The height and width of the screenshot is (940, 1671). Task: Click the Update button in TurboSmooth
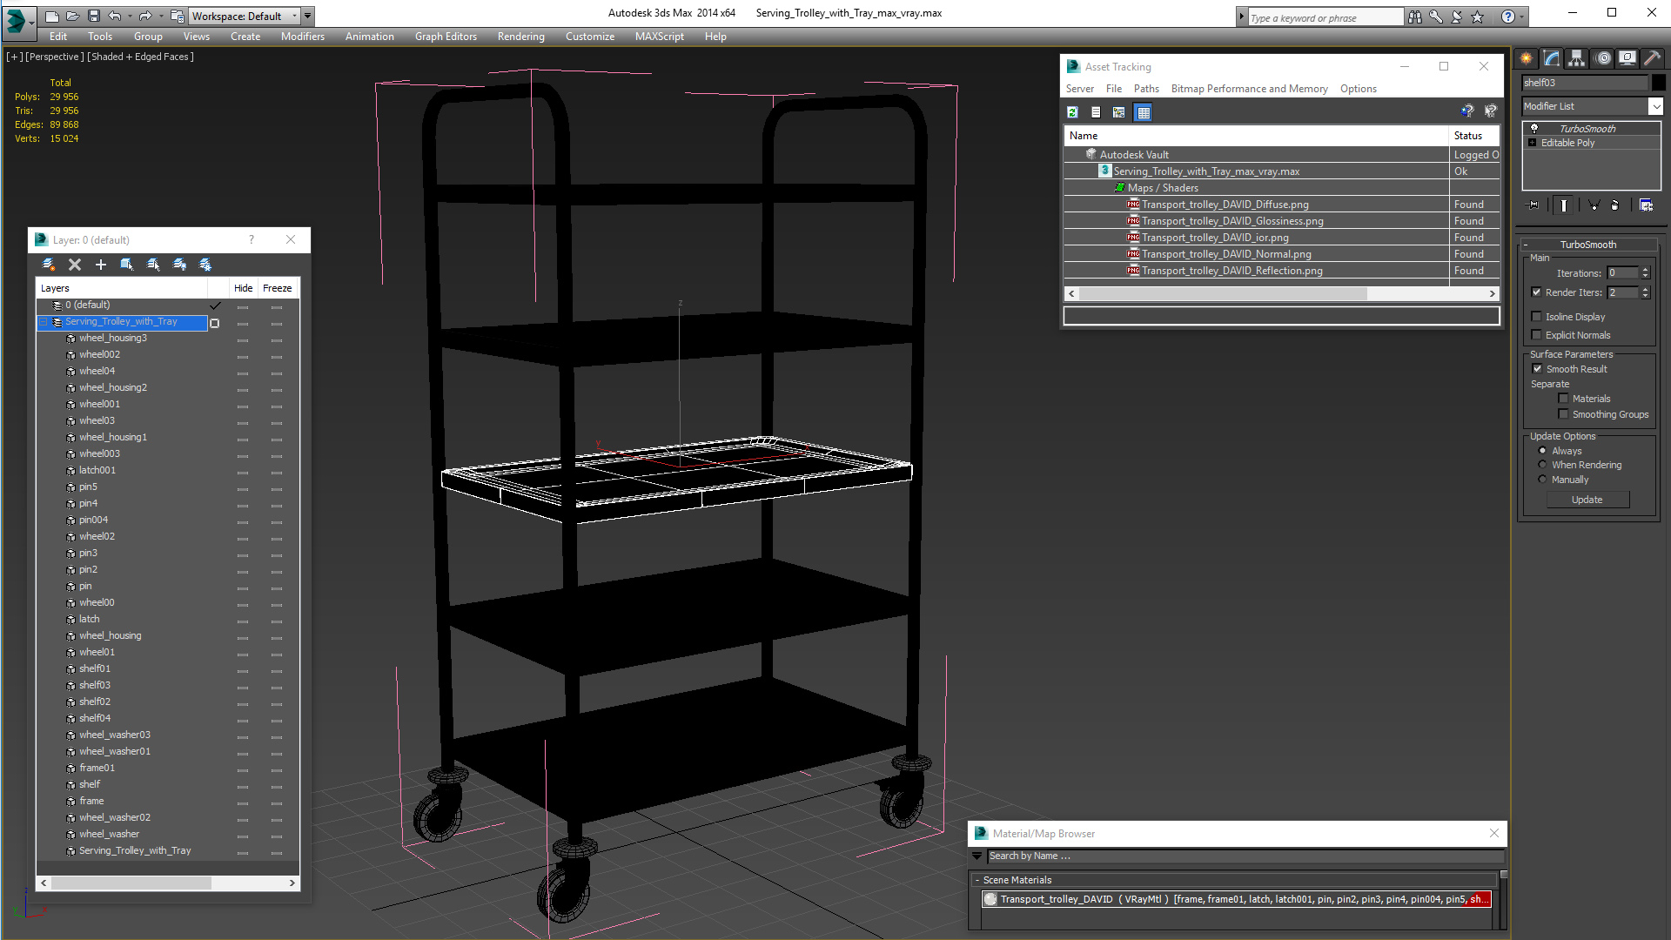click(x=1587, y=500)
